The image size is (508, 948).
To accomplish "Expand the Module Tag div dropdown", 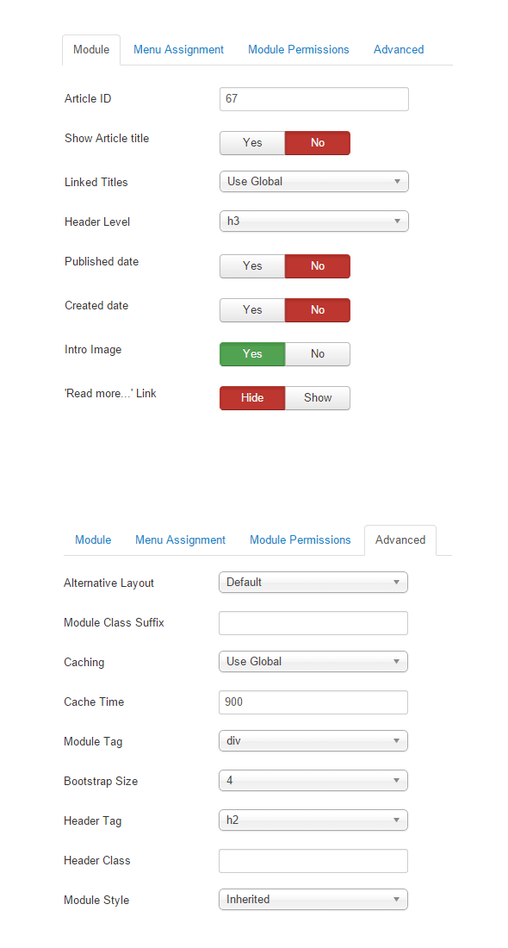I will tap(313, 740).
